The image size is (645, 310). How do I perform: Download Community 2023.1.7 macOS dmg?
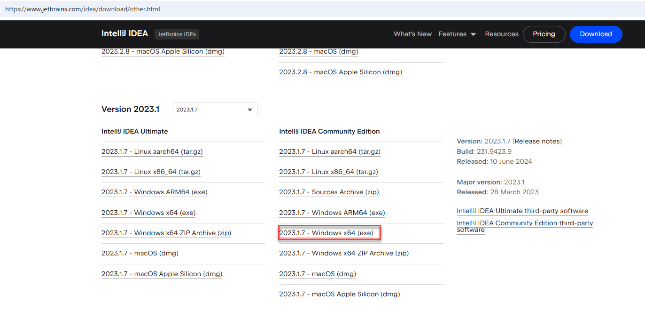click(318, 274)
